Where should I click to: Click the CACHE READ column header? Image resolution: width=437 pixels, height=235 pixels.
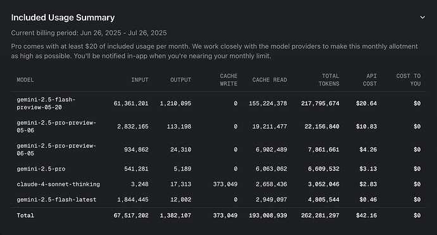point(270,80)
